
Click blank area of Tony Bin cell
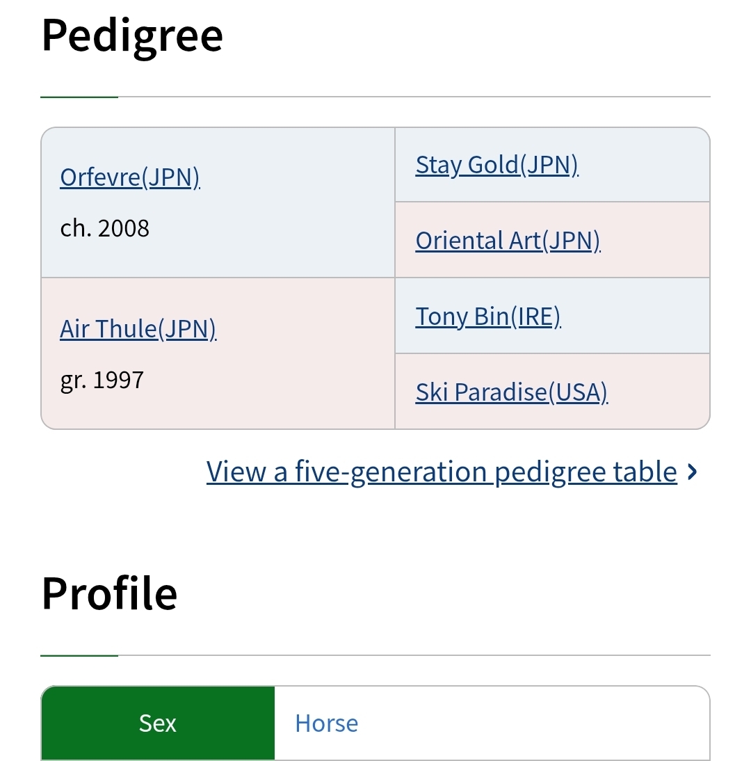click(x=640, y=317)
